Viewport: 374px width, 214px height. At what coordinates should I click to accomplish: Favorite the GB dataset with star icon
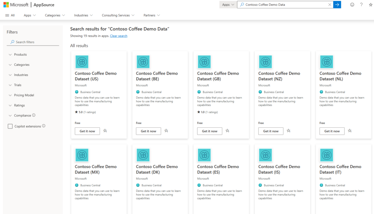click(227, 131)
